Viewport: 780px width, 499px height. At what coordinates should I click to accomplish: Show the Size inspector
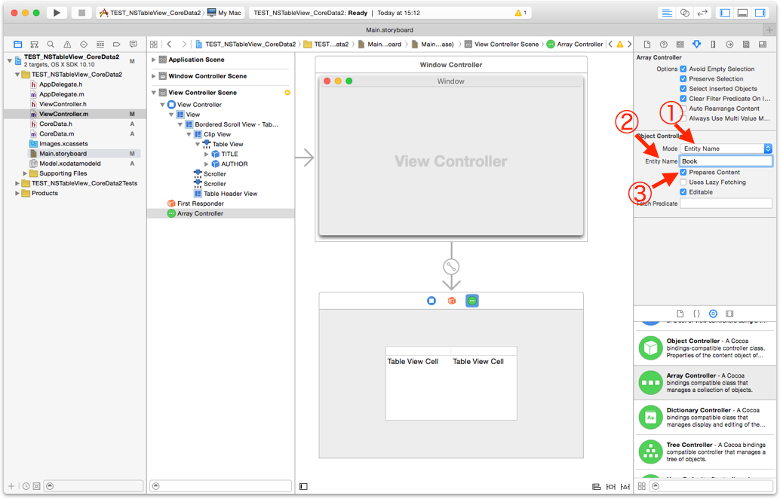tap(713, 44)
